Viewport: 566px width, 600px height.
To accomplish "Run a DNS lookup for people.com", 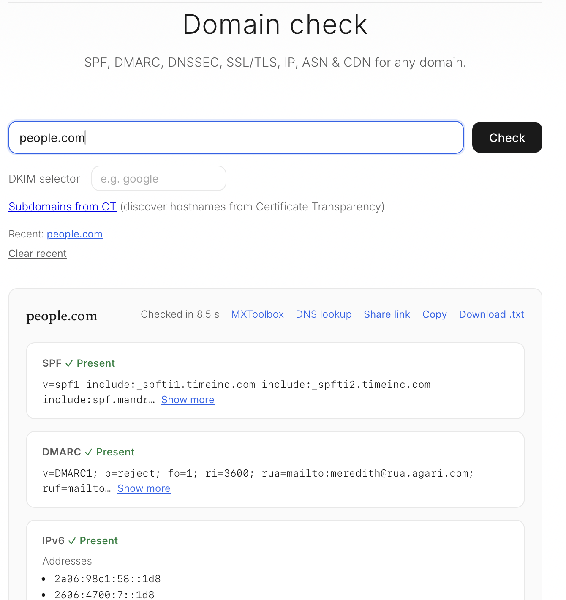I will point(324,314).
